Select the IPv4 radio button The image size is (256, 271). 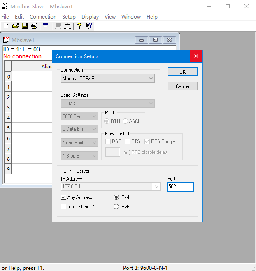(116, 197)
